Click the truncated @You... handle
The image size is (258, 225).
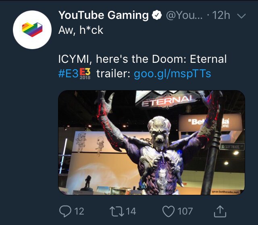185,15
